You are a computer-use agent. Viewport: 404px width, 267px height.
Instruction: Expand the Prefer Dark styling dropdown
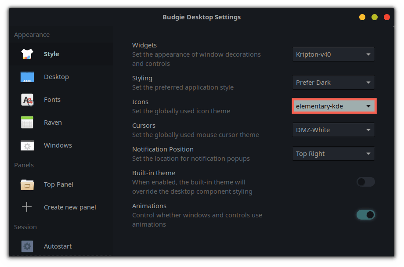pyautogui.click(x=333, y=82)
